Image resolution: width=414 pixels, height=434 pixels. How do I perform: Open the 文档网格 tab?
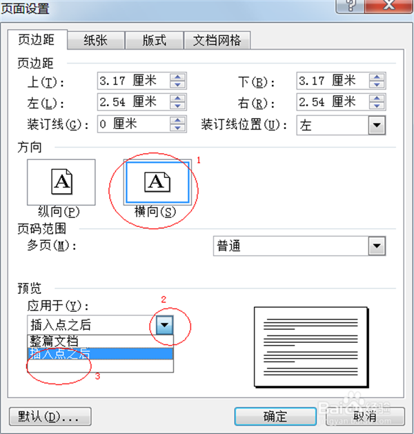[x=217, y=41]
